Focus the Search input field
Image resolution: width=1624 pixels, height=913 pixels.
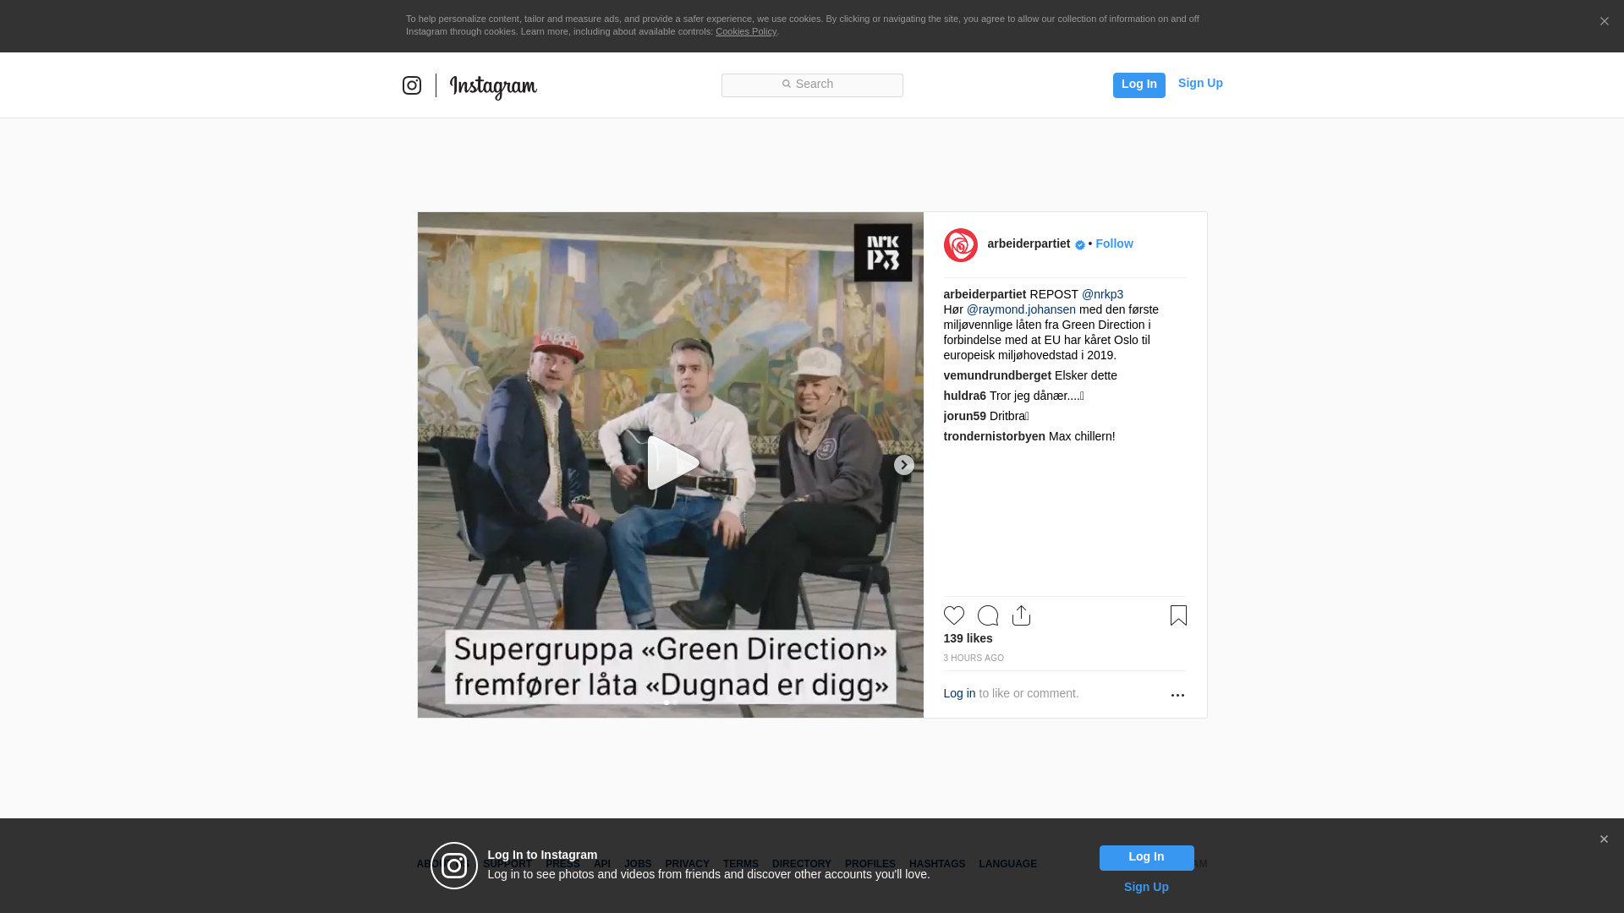click(812, 85)
